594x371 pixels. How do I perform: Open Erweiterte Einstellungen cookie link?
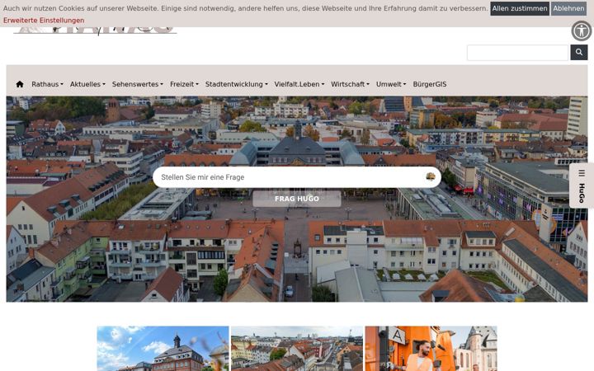coord(44,21)
